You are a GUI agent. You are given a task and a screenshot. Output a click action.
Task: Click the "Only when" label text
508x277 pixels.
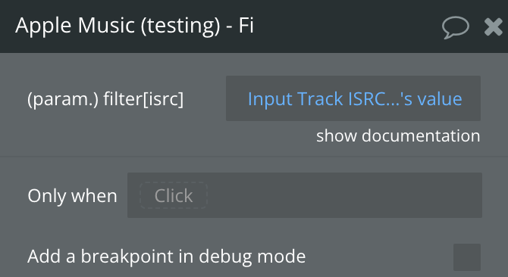(x=72, y=195)
